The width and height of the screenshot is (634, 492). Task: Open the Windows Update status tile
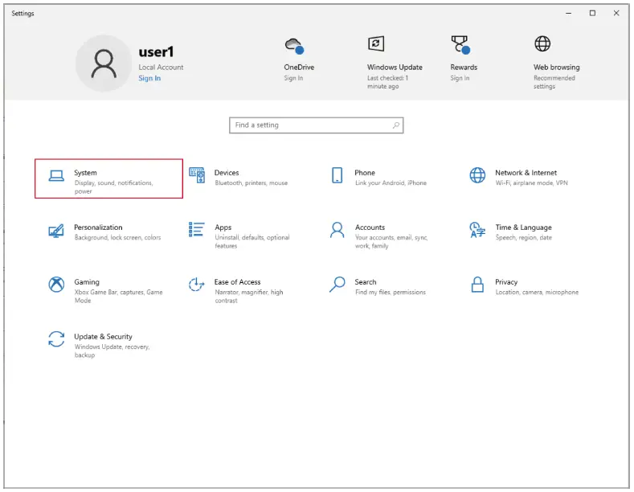coord(376,45)
